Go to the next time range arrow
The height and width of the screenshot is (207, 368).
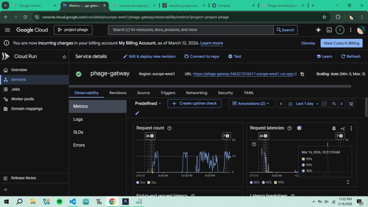[x=342, y=104]
